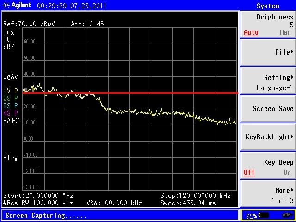
Task: Click the Agilent logo starburst icon
Action: pos(6,5)
